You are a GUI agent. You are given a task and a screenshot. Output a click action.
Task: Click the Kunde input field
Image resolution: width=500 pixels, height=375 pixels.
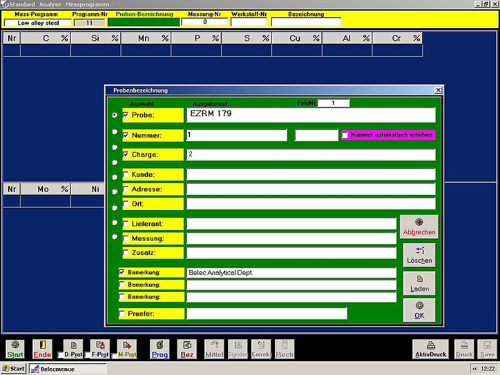[311, 174]
